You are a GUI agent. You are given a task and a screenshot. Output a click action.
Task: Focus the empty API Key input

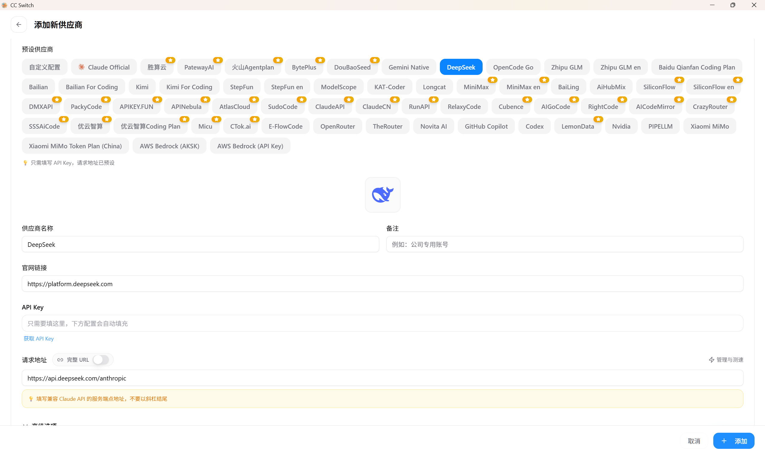click(383, 323)
